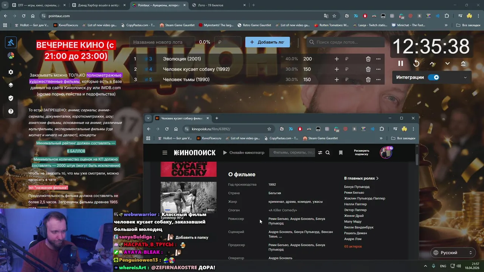Open the Kinopoisk profile avatar

pos(386,152)
